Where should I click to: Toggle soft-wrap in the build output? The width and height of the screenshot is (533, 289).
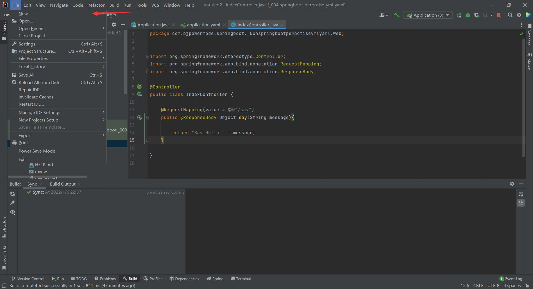click(521, 194)
